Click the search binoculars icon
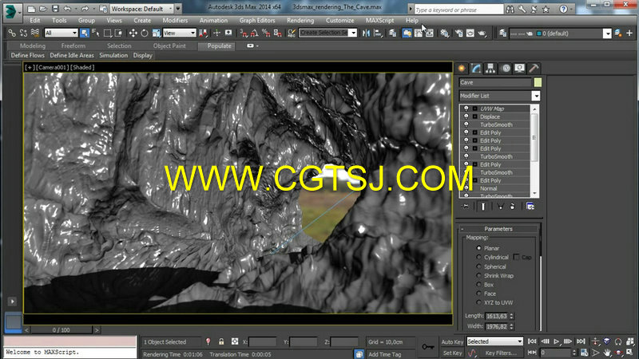639x359 pixels. tap(510, 9)
